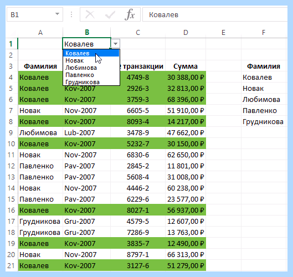293x277 pixels.
Task: Click transaction number 2926-3
Action: tap(138, 89)
